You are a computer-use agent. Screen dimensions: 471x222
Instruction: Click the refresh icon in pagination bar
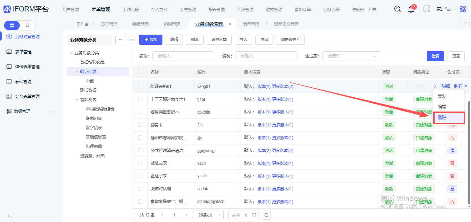pos(266,215)
